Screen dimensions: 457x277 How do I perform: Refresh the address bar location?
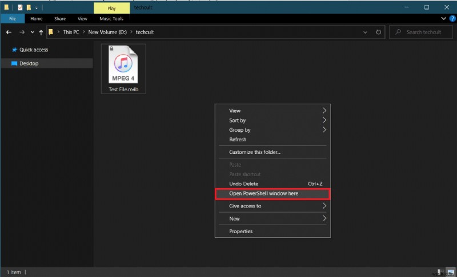[x=379, y=32]
